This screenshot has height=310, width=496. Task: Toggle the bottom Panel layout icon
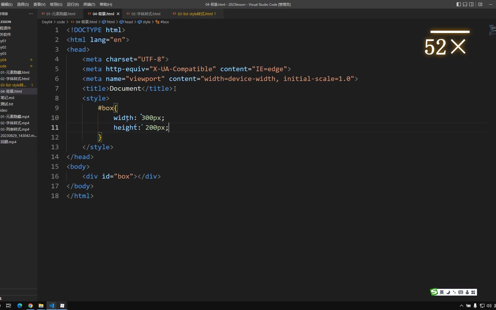(x=464, y=4)
